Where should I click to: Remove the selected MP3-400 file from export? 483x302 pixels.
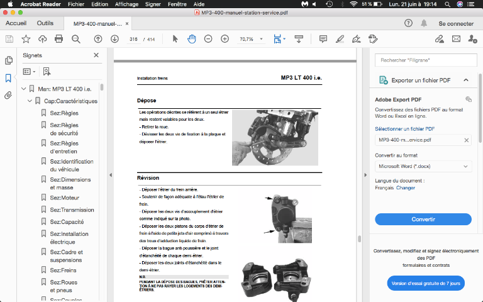click(x=467, y=140)
